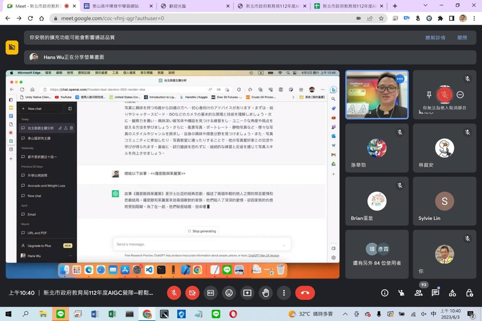Viewport: 482px width, 321px height.
Task: Remove the hovered participant with the minus icon
Action: [x=460, y=95]
